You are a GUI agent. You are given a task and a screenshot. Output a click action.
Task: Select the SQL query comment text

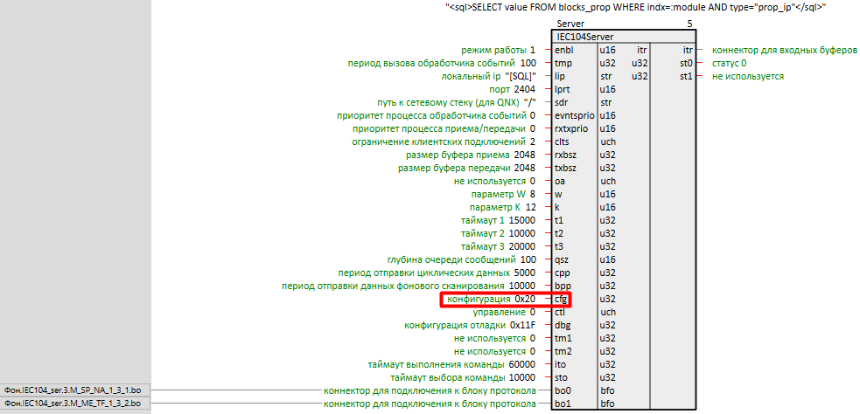pos(635,7)
